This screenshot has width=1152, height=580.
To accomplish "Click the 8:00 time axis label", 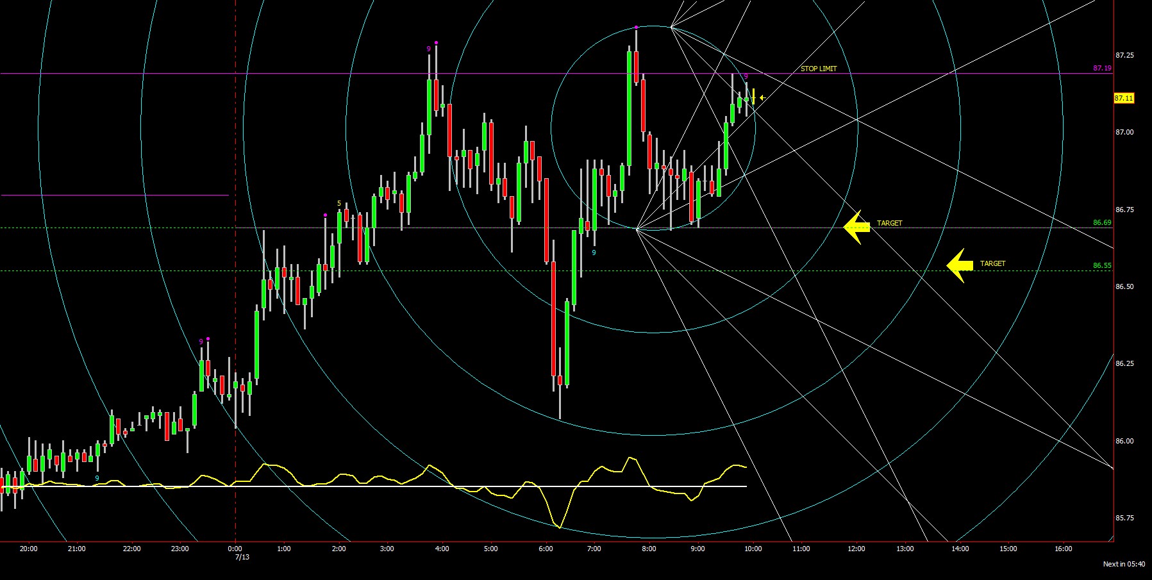I will tap(649, 549).
